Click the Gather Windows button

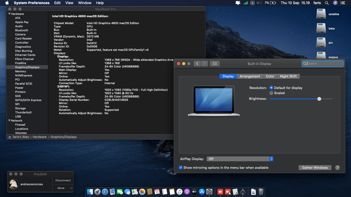pyautogui.click(x=315, y=168)
